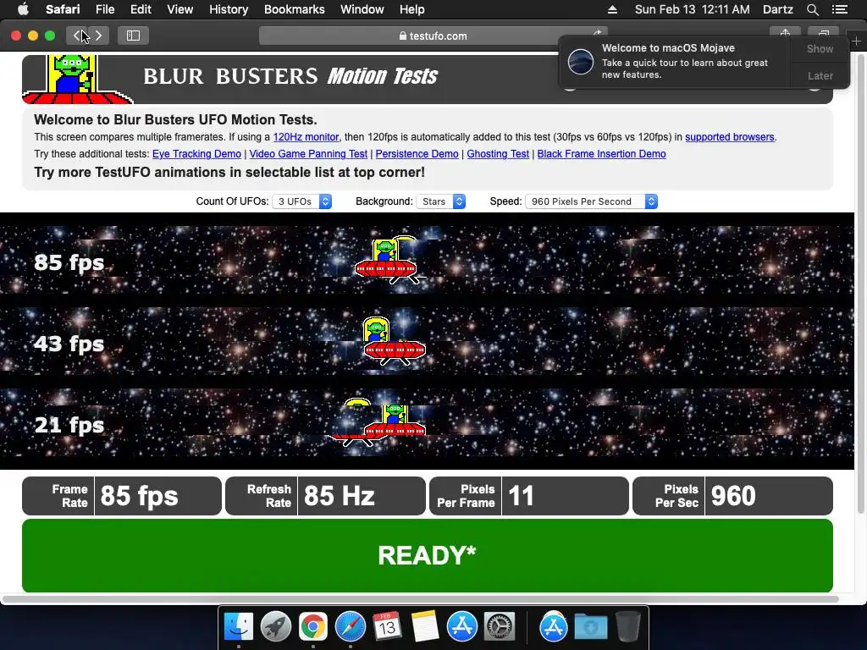The height and width of the screenshot is (650, 867).
Task: Click the 21 fps label in animation
Action: (x=69, y=425)
